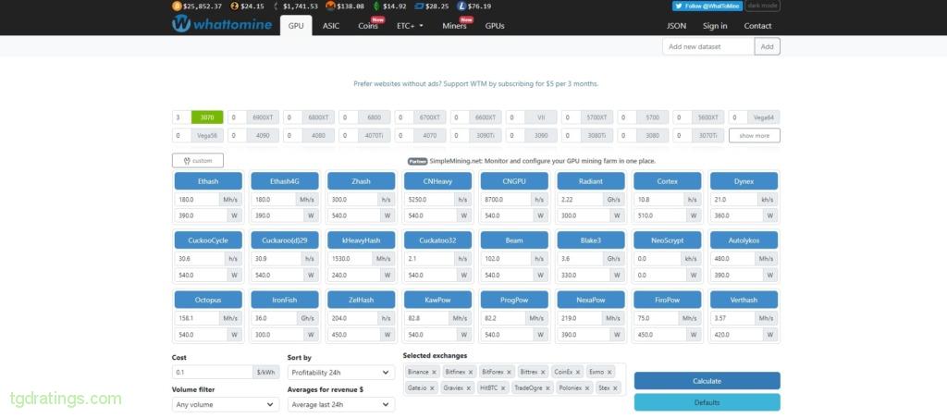Toggle the Ethash algorithm button
The image size is (947, 418).
(x=208, y=181)
